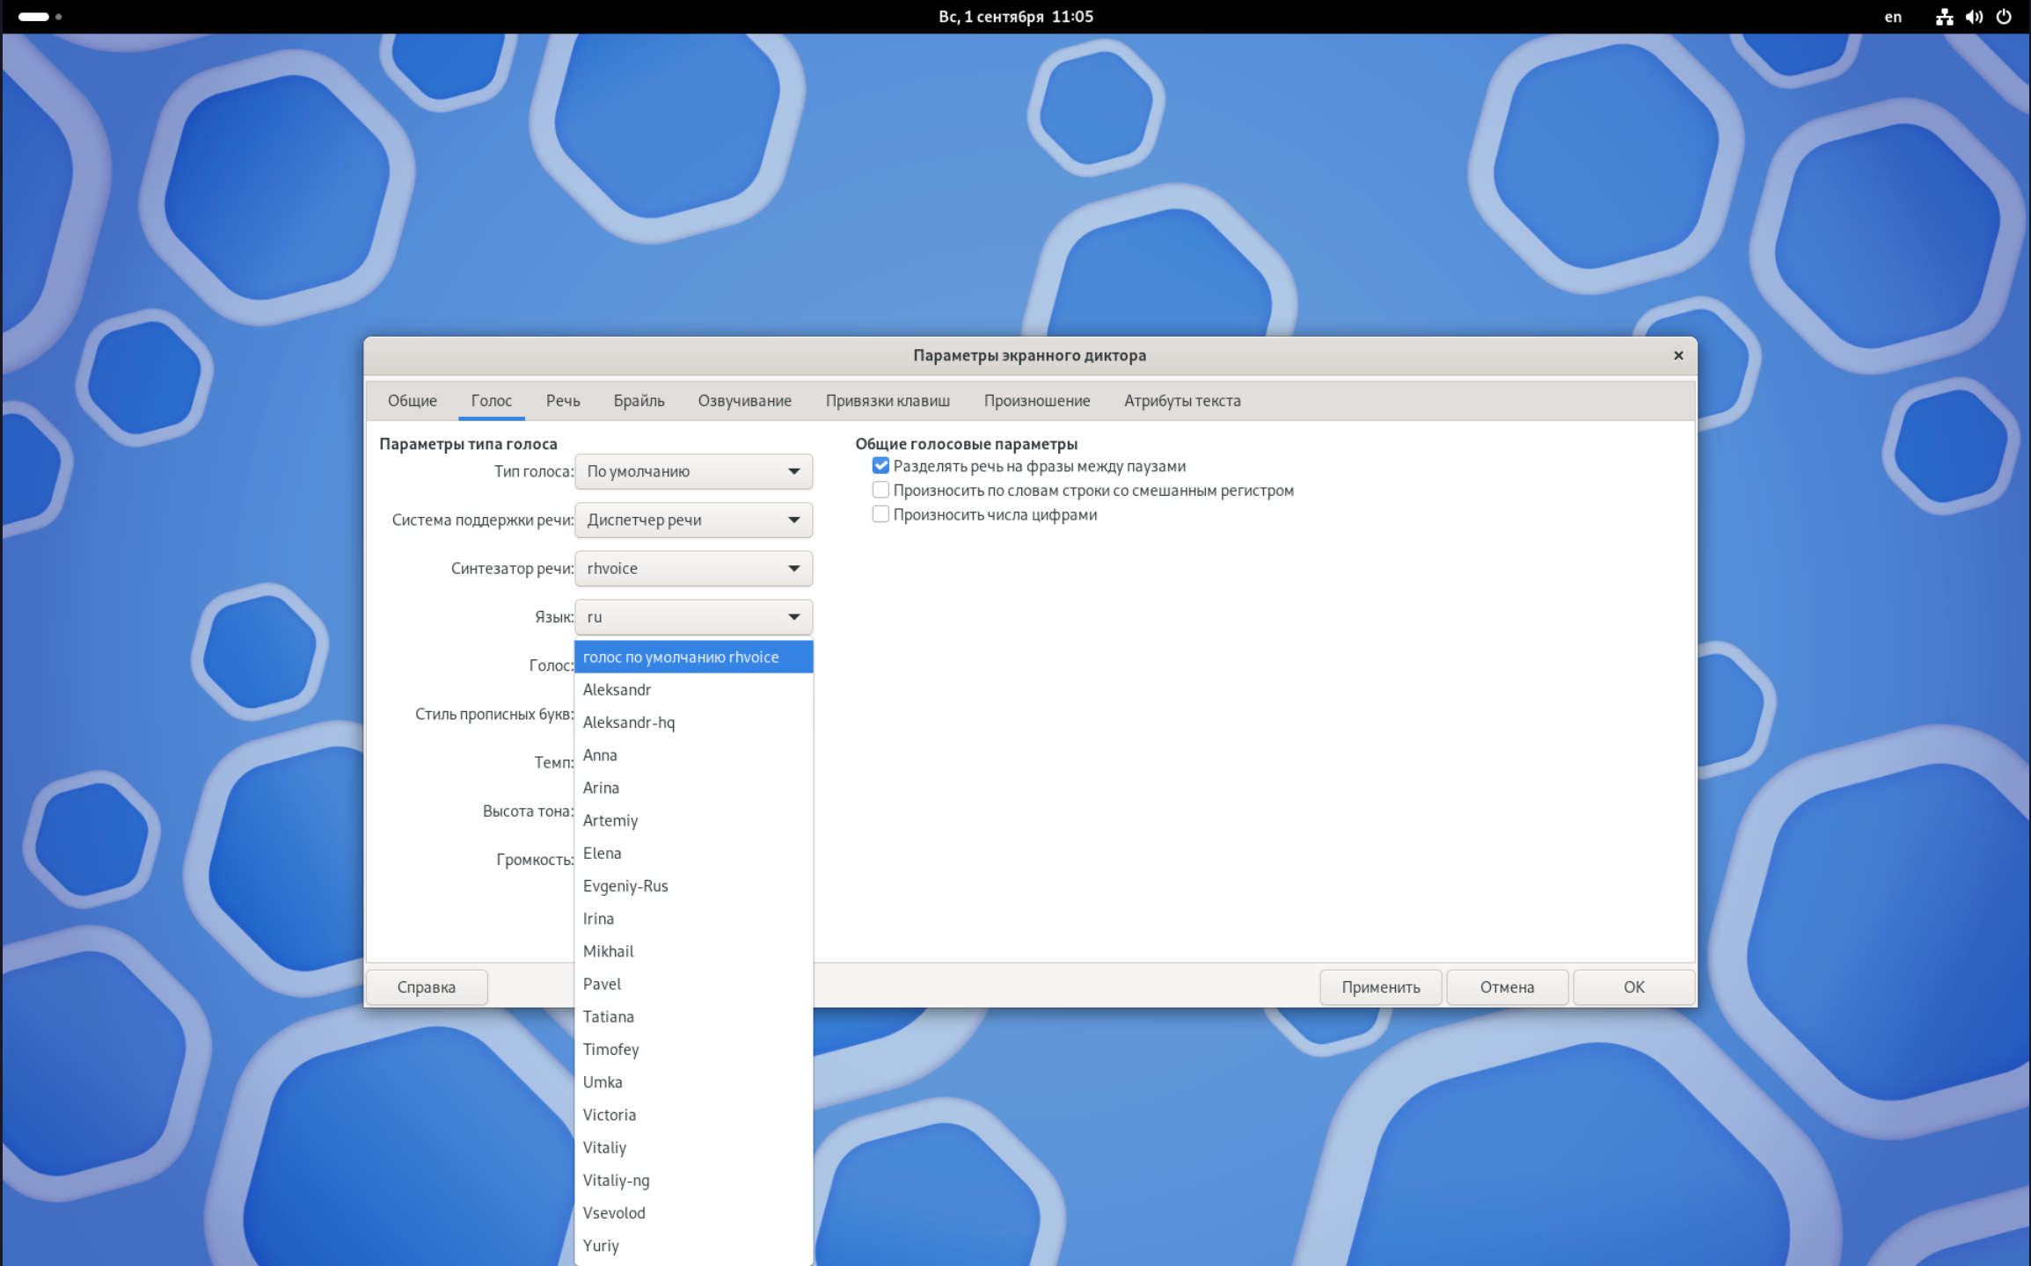Click the OK button

pyautogui.click(x=1633, y=986)
